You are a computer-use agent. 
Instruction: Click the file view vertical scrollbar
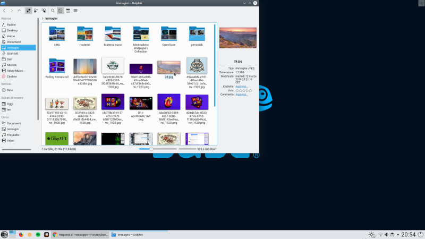click(215, 65)
